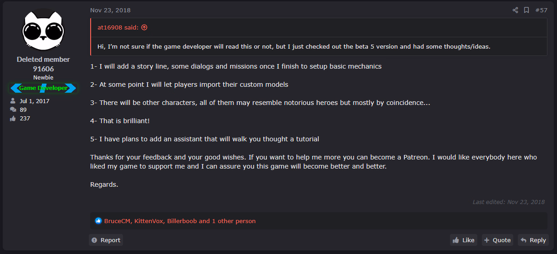Screen dimensions: 557x254
Task: Show the "1 other person" reactions
Action: pos(234,221)
